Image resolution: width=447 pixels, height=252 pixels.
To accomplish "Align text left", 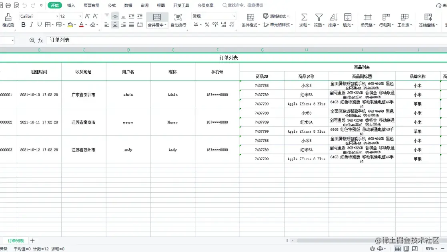I will [x=106, y=25].
